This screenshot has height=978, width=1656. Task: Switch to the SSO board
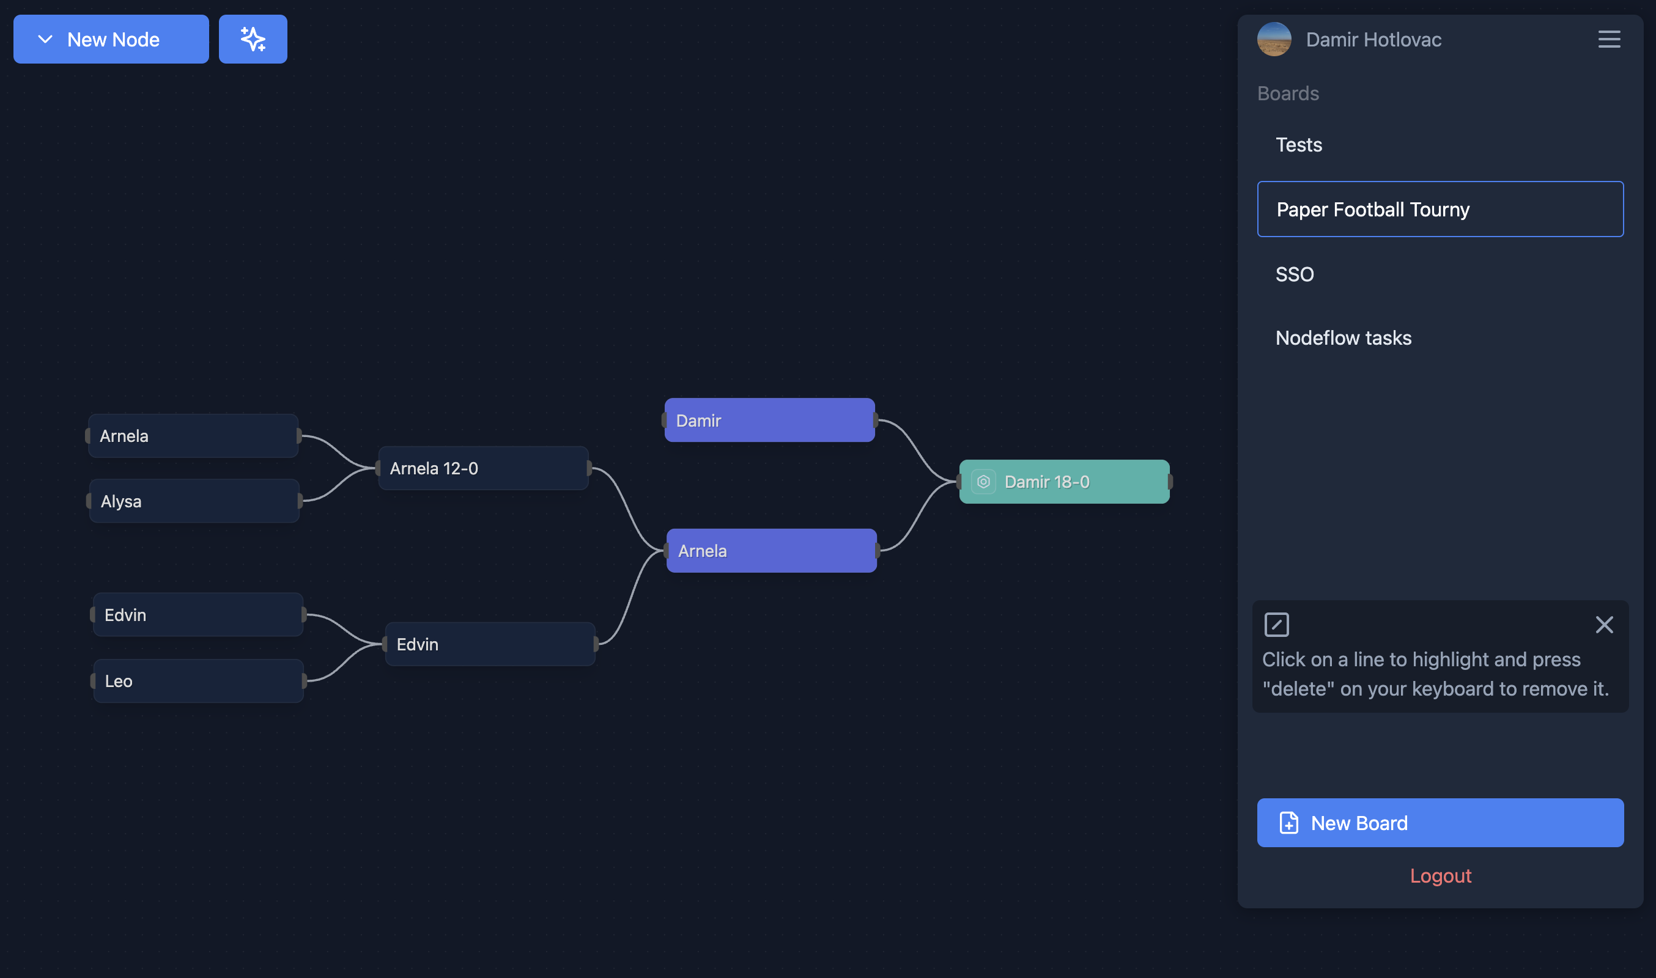(x=1294, y=274)
